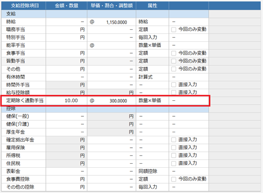
Task: Enable 直接入力 for 給与控除額
Action: pos(174,93)
